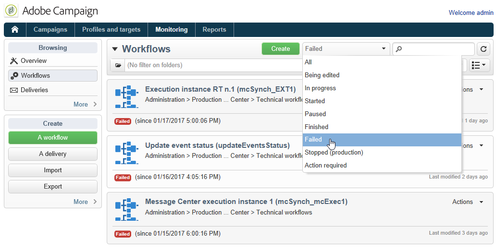The width and height of the screenshot is (496, 251).
Task: Open the list display mode icon
Action: pos(479,65)
